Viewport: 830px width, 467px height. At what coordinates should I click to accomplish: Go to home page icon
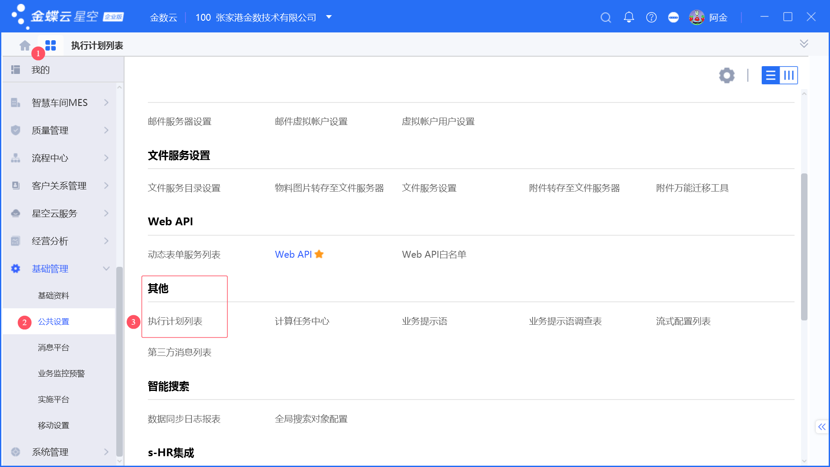tap(25, 45)
